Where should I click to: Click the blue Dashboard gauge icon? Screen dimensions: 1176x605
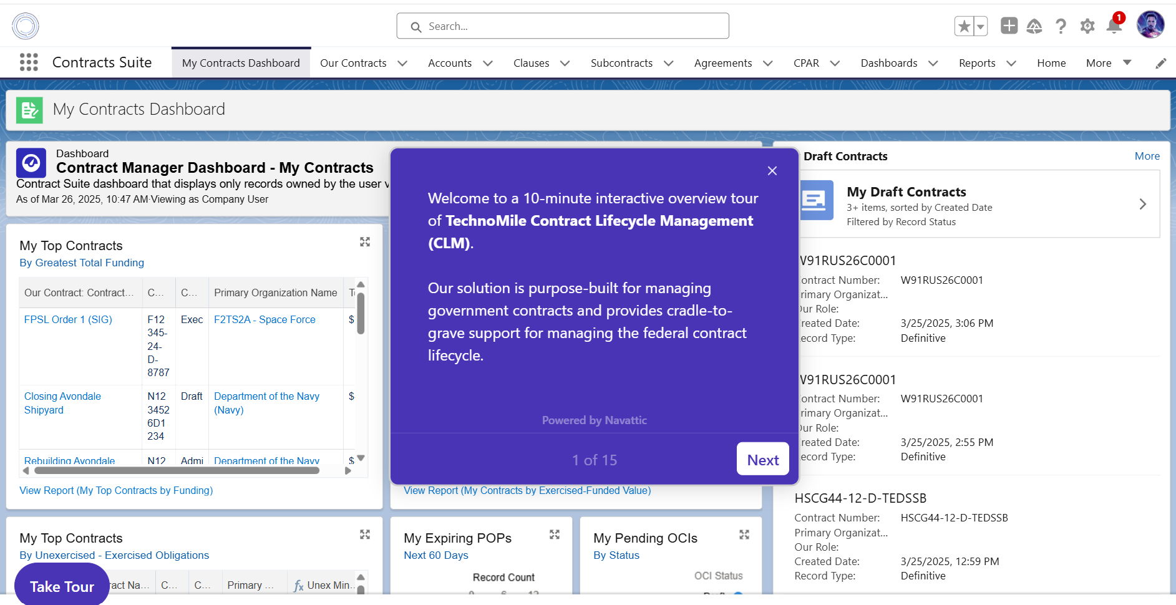point(31,163)
